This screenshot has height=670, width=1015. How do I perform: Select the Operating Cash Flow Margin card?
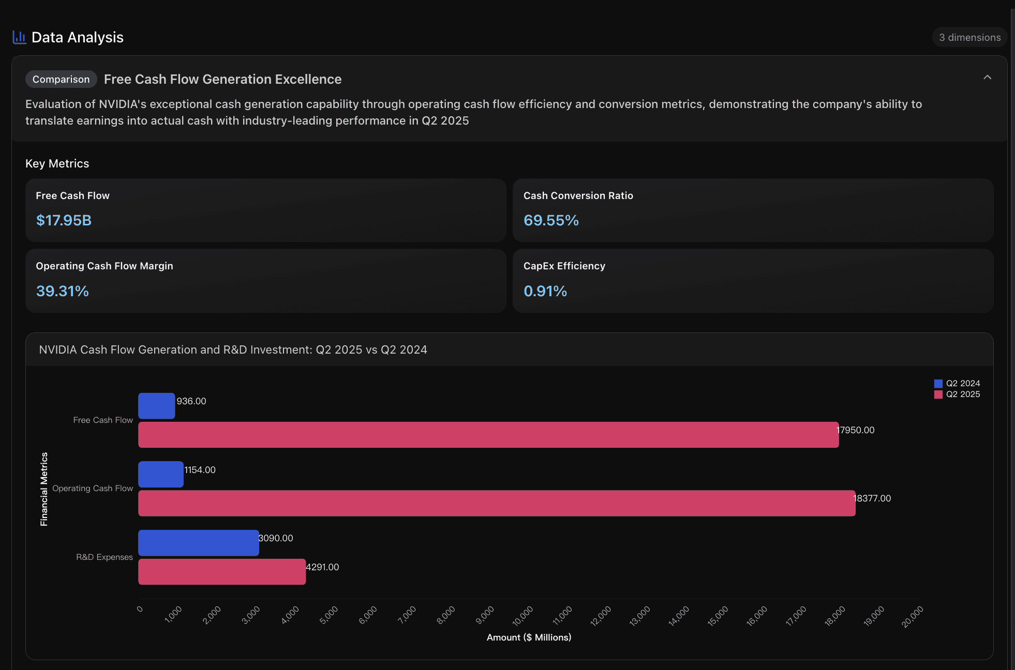(x=265, y=281)
